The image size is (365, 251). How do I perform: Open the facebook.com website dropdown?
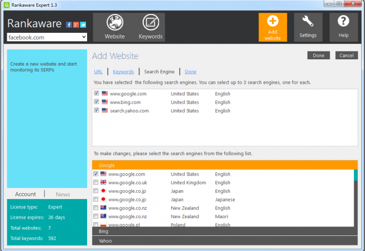pyautogui.click(x=47, y=37)
